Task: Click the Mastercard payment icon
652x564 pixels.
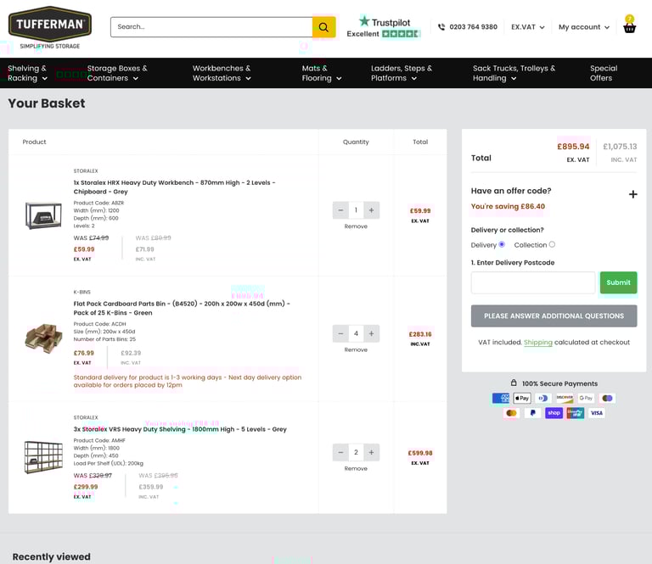Action: 511,413
